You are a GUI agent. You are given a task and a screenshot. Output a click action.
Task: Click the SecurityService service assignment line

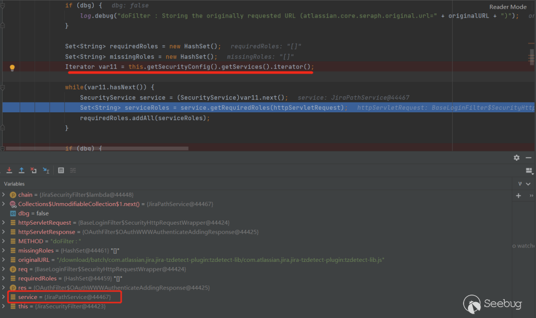click(184, 97)
